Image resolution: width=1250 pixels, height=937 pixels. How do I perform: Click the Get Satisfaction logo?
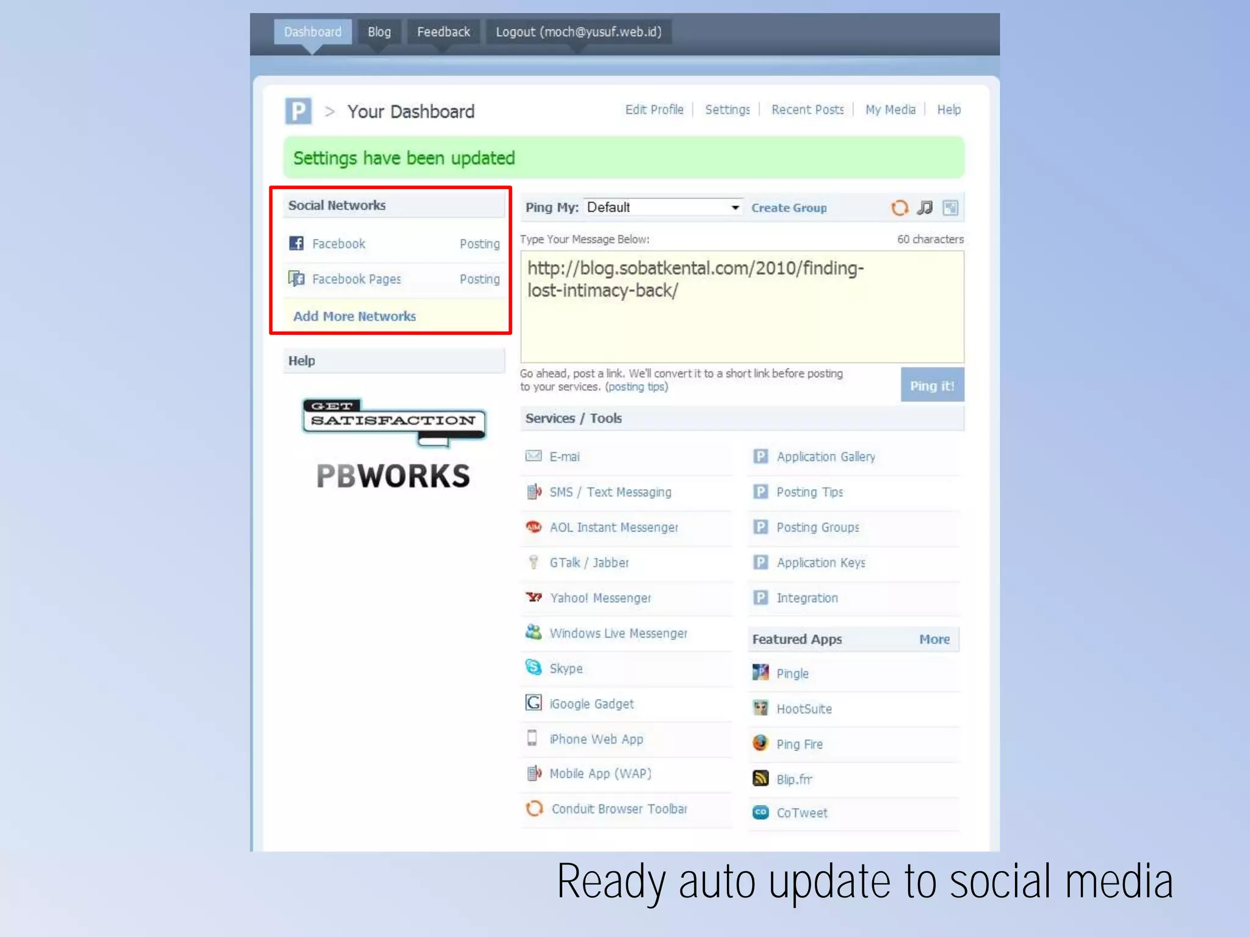(x=394, y=422)
